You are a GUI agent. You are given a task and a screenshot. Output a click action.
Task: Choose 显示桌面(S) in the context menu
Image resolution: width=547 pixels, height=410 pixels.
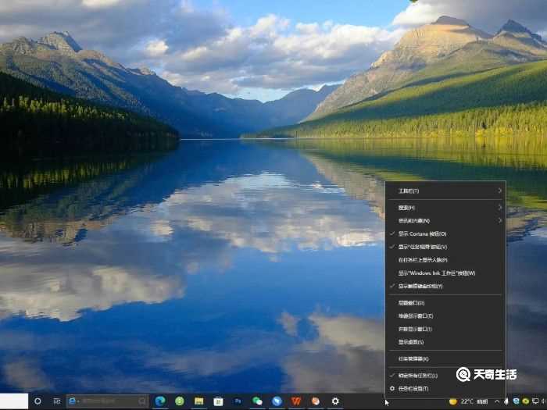(x=411, y=342)
